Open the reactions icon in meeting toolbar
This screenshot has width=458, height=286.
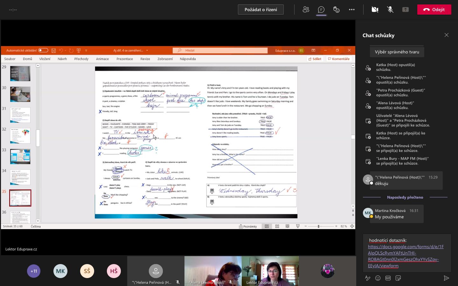[x=337, y=10]
